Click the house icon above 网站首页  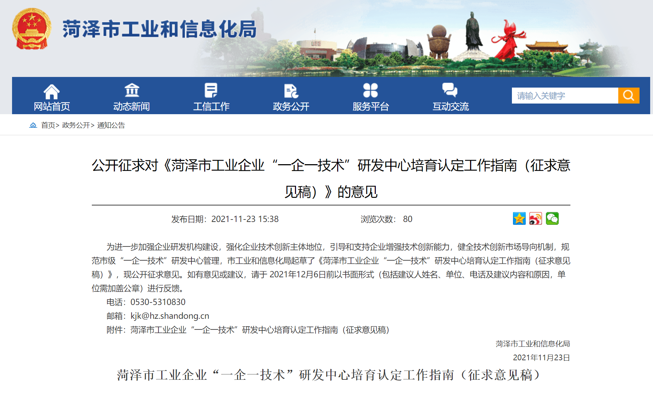51,91
